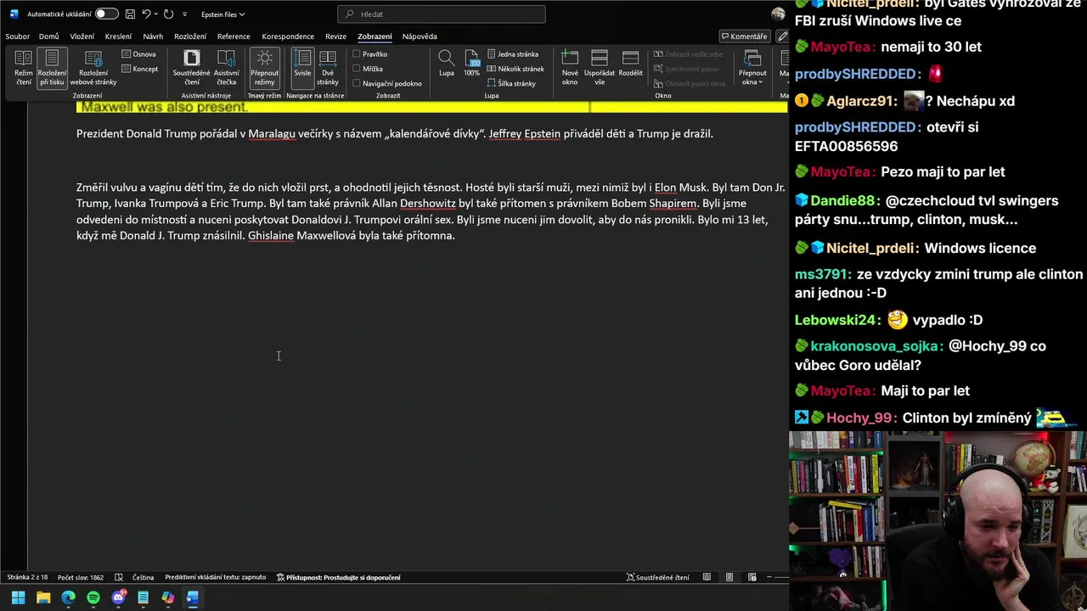
Task: Enable the Pravítko checkbox
Action: tap(357, 54)
